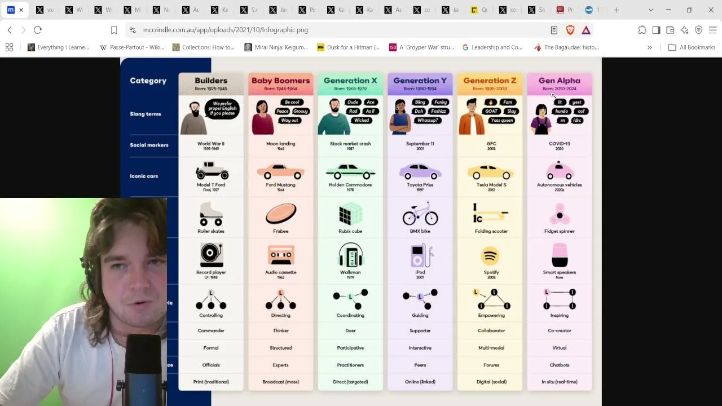The image size is (722, 406).
Task: Switch to the X tab labeled "As"
Action: point(393,10)
